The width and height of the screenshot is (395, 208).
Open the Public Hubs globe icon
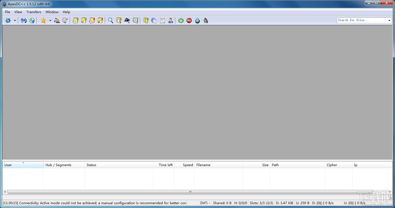8,21
